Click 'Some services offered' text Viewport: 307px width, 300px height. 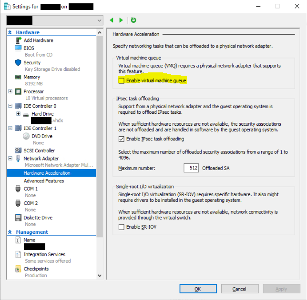(48, 261)
